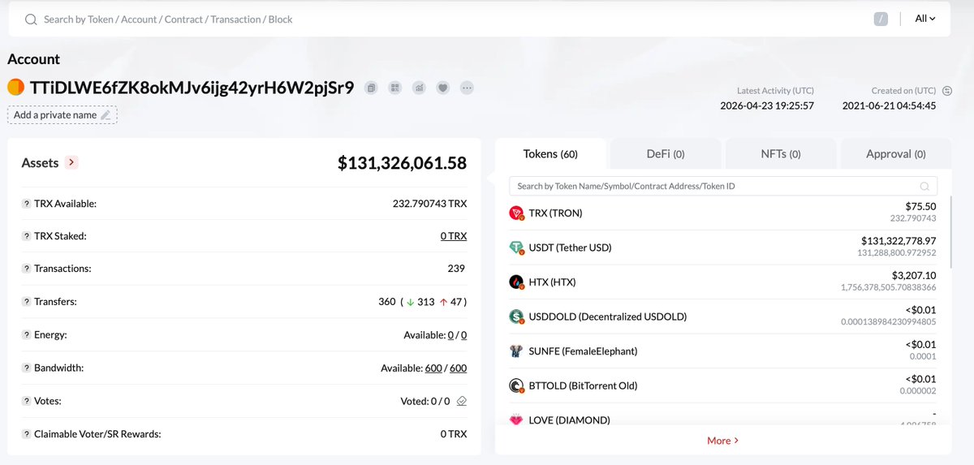Screen dimensions: 974x465
Task: Click the Bandwidth available 600 link
Action: pos(433,368)
